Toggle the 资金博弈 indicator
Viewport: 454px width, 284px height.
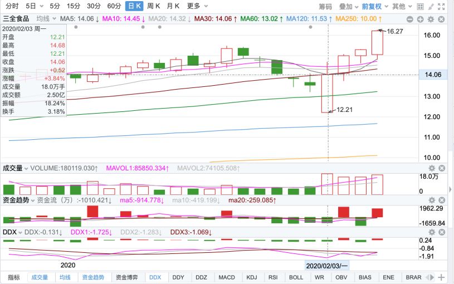[127, 277]
